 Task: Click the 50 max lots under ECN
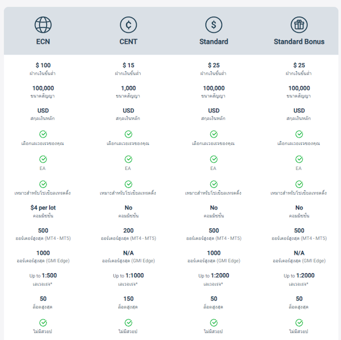pyautogui.click(x=43, y=299)
